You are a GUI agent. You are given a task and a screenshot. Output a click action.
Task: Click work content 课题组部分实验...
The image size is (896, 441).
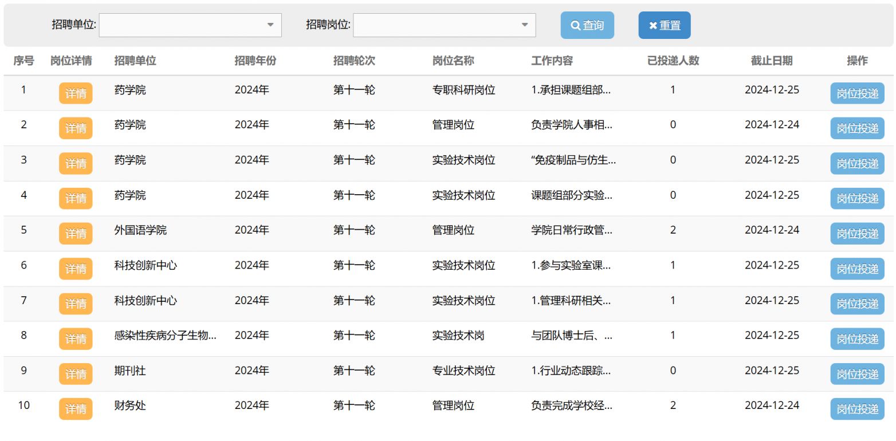pos(572,195)
